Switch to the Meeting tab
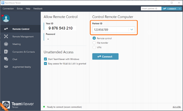This screenshot has width=183, height=111. tap(21, 44)
